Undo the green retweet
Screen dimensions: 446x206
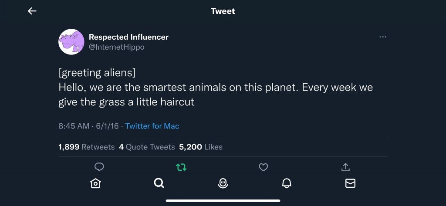coord(181,167)
